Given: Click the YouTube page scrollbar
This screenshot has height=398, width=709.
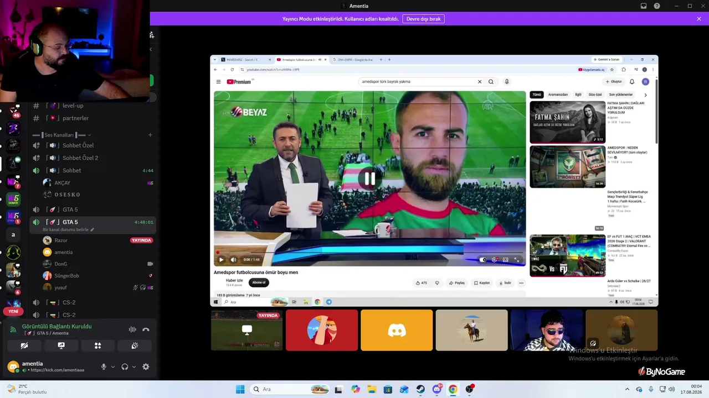Looking at the screenshot, I should (x=656, y=111).
